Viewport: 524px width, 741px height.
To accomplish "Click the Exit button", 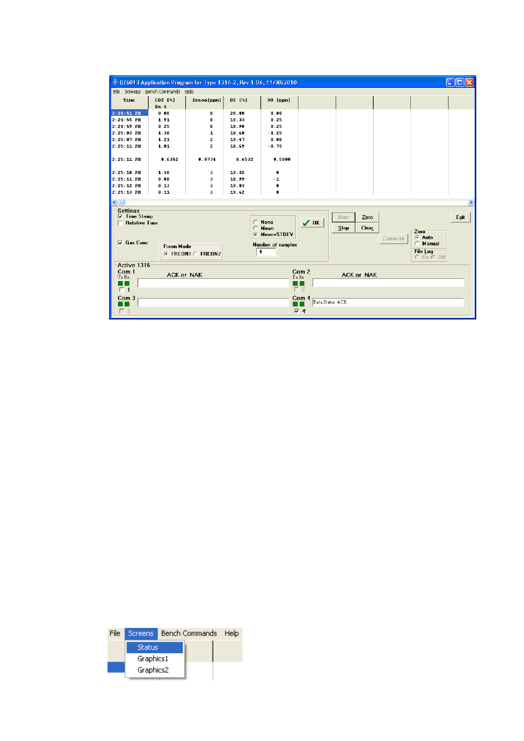I will [460, 217].
